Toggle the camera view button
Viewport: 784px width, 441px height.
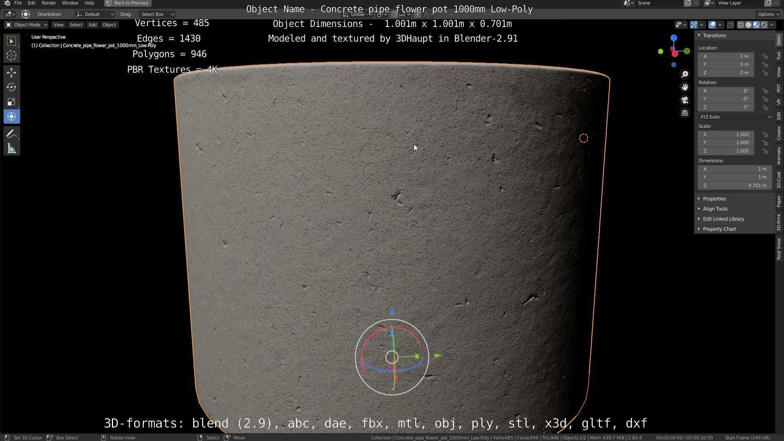[685, 100]
